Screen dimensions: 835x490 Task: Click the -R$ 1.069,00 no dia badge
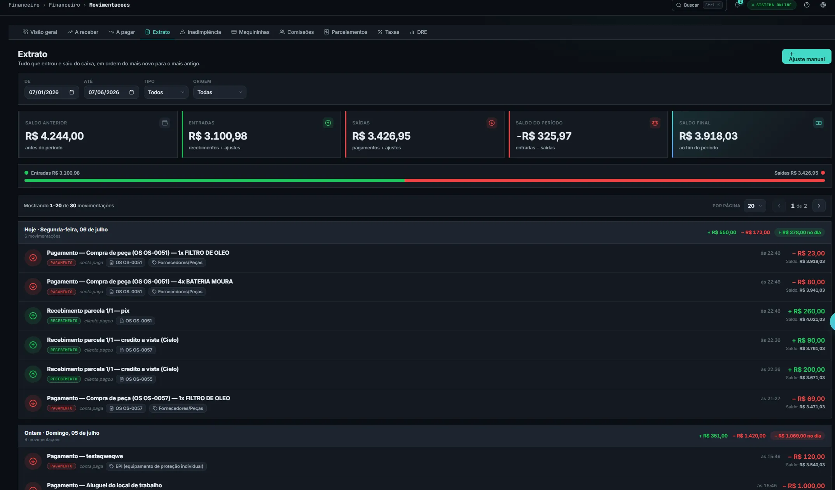[x=797, y=436]
